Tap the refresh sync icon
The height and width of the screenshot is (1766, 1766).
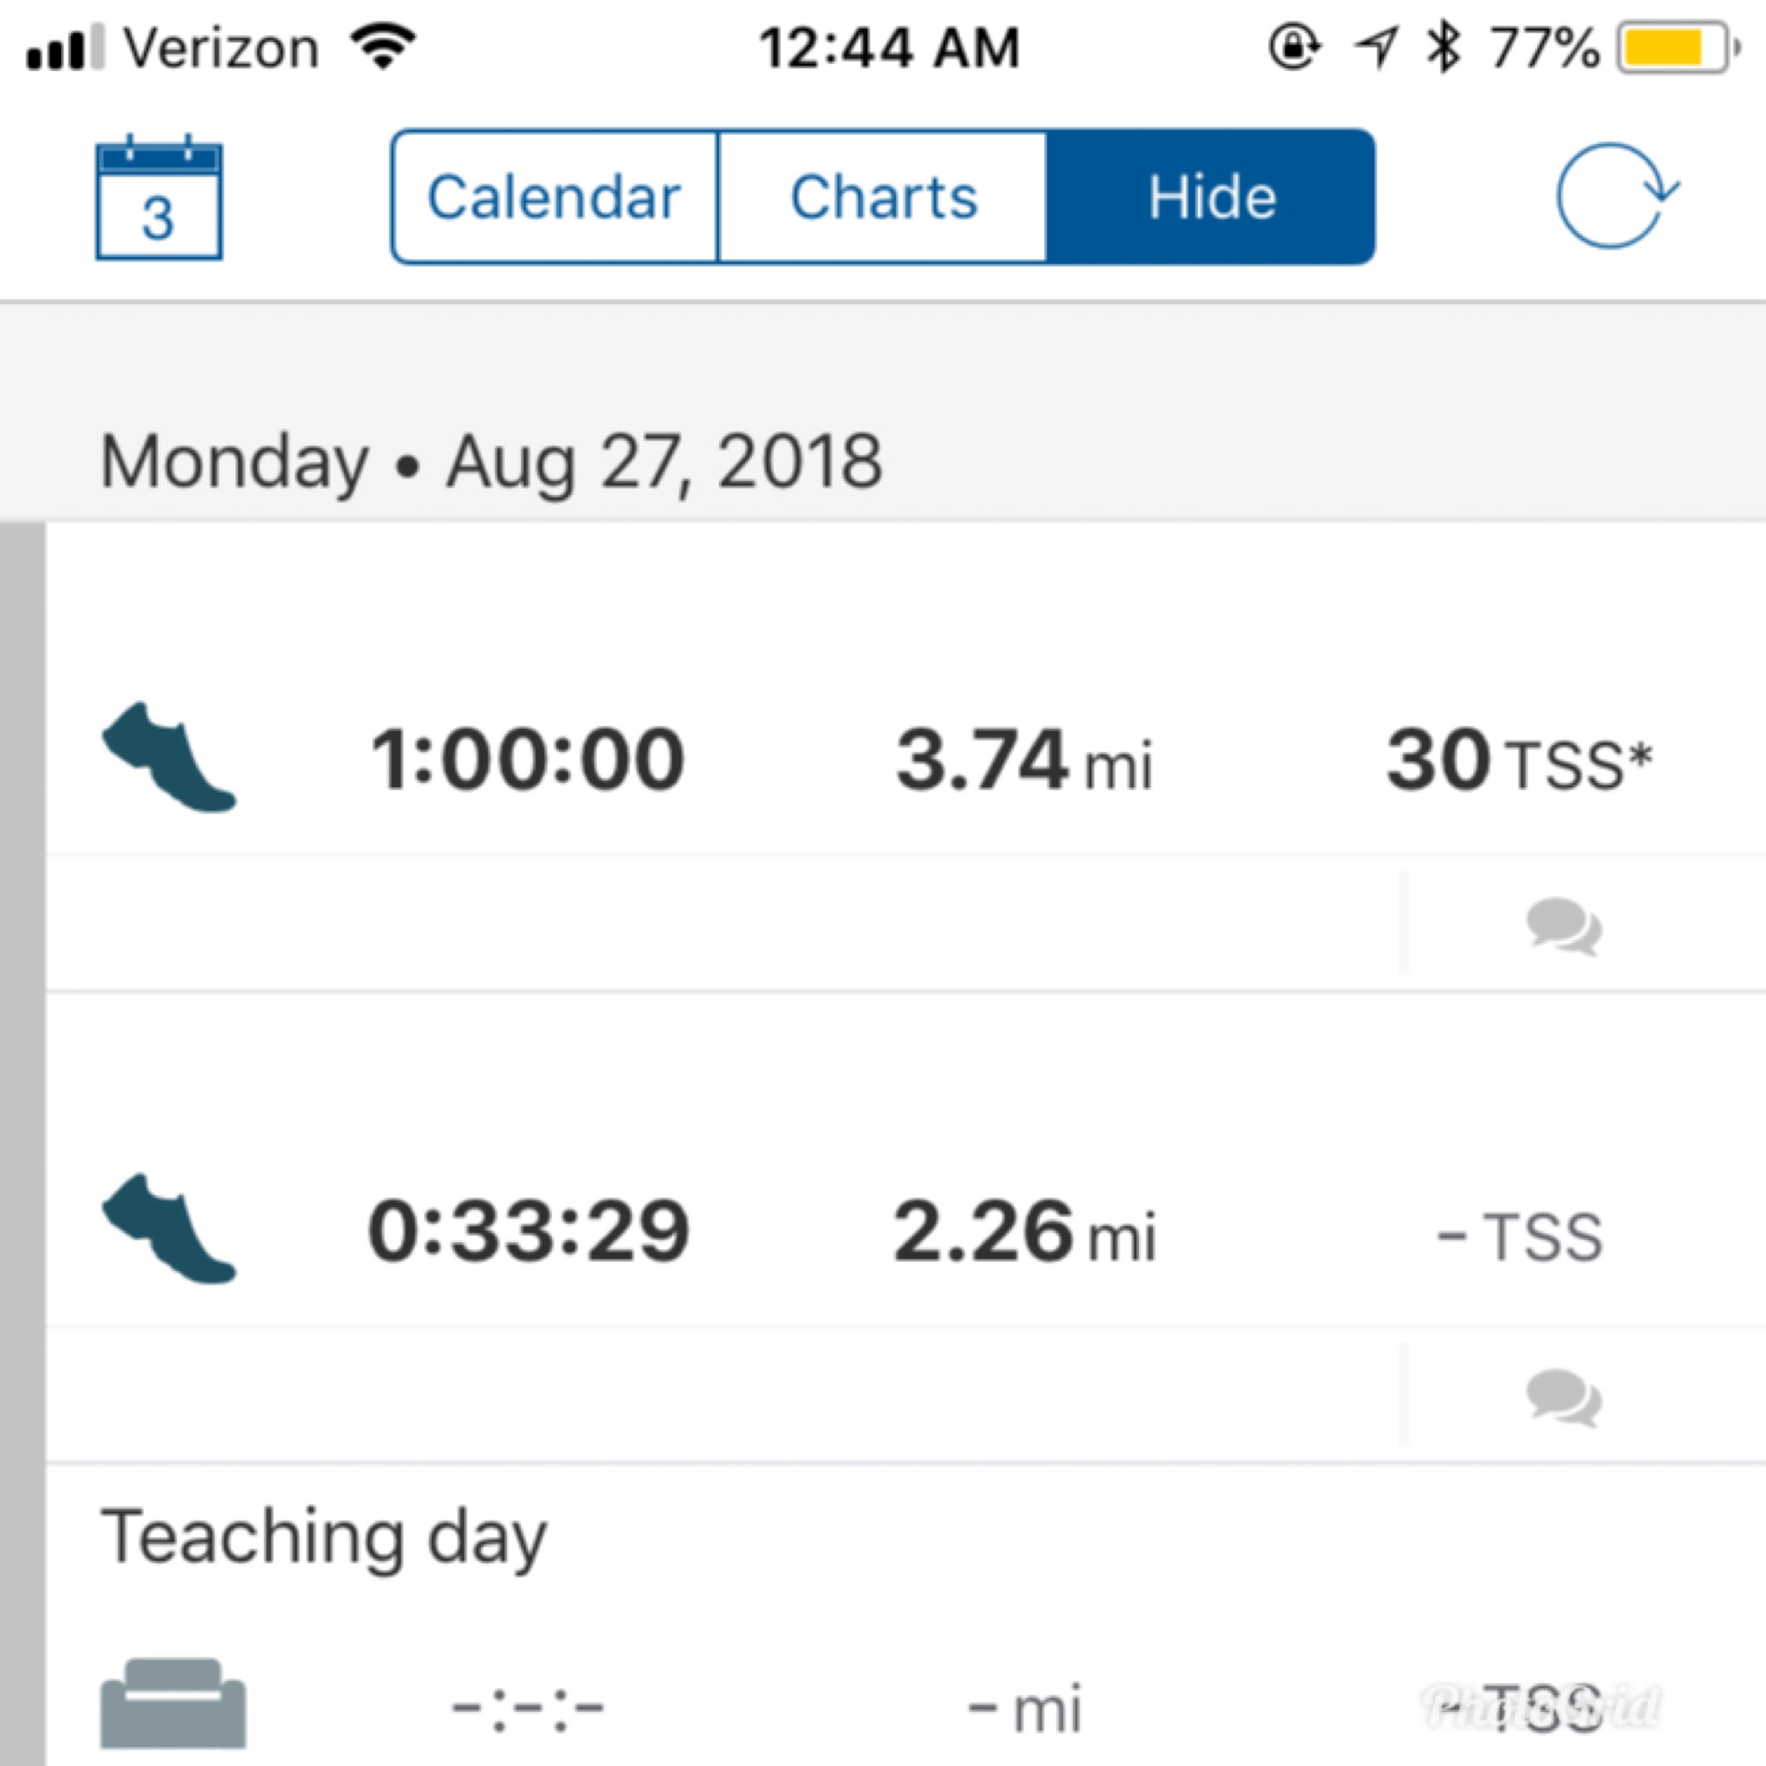1615,196
